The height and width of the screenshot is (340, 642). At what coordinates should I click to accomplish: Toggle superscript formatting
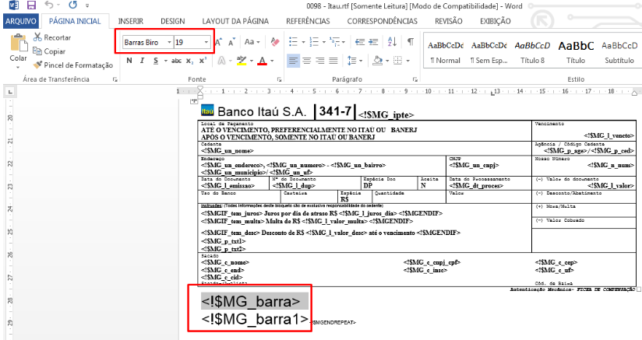[x=203, y=61]
